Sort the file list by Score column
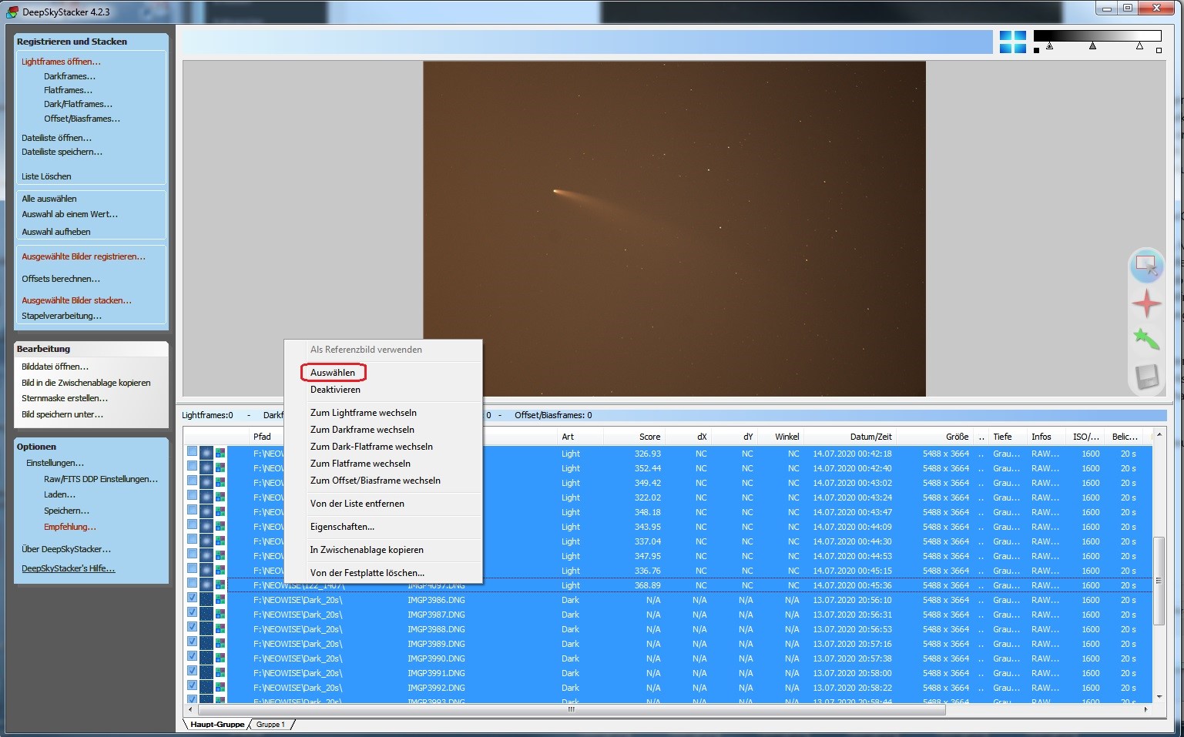This screenshot has width=1184, height=737. click(649, 437)
